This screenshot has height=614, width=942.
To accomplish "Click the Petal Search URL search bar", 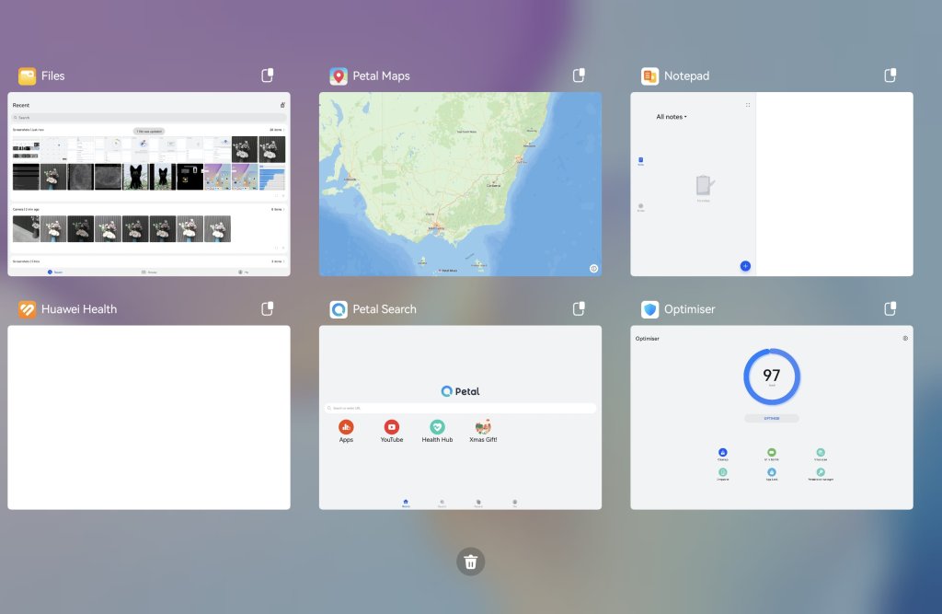I will pyautogui.click(x=460, y=408).
